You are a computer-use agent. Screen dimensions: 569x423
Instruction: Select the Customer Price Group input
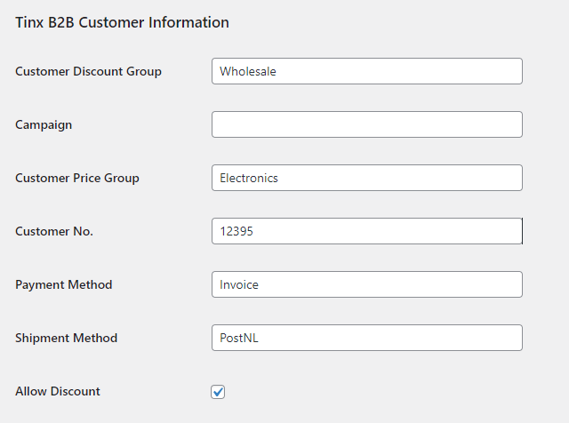click(x=367, y=178)
